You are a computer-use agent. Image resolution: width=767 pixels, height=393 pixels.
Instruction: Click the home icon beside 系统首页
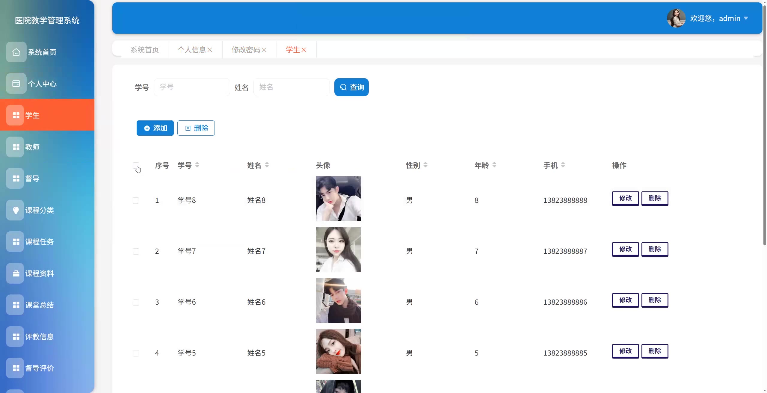(16, 52)
